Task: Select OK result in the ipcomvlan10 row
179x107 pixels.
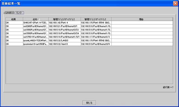Action: pos(14,44)
